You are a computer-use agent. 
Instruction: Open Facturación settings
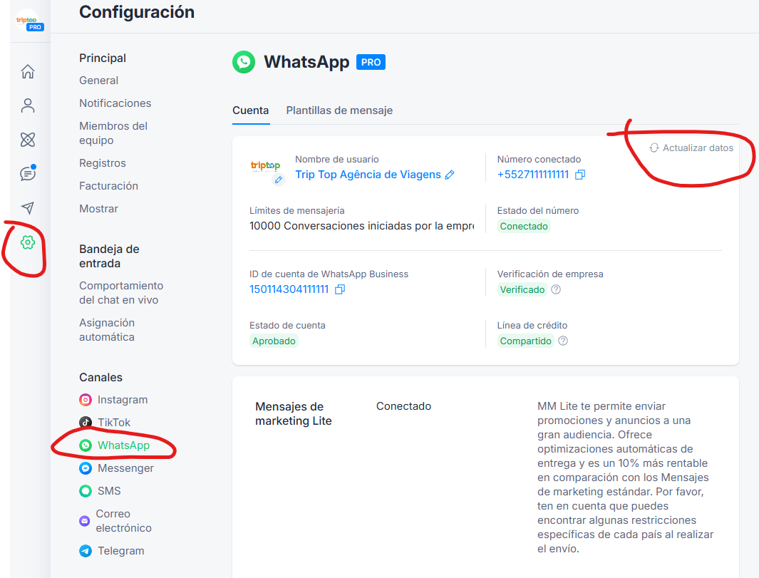click(108, 186)
